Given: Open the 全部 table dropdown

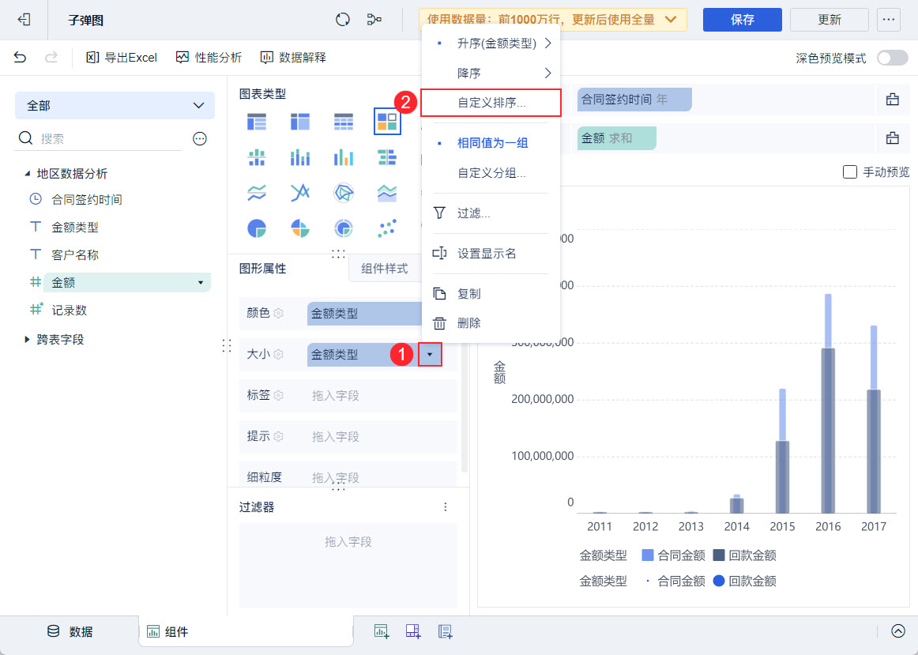Looking at the screenshot, I should click(115, 105).
